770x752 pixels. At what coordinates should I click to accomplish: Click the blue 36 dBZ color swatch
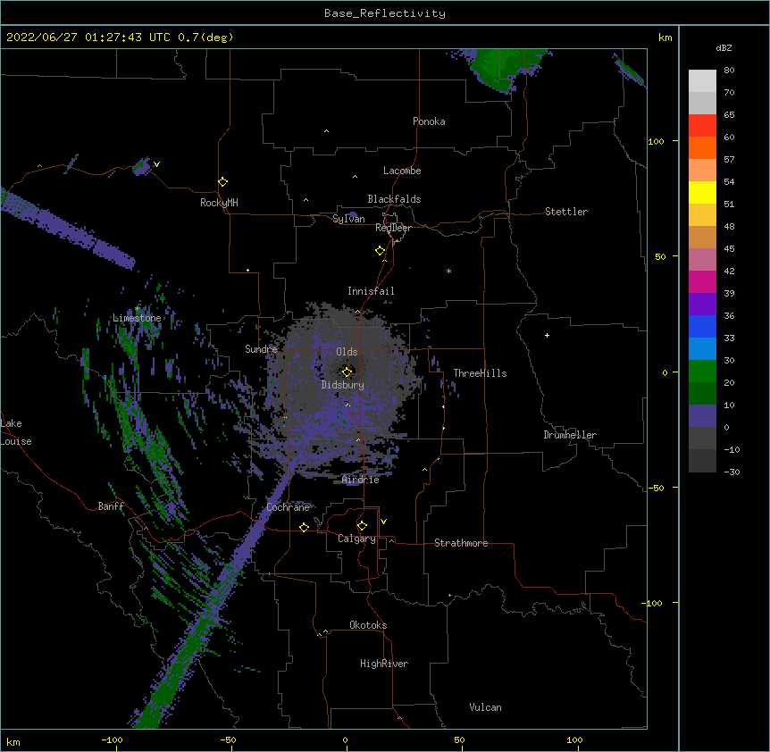[702, 326]
